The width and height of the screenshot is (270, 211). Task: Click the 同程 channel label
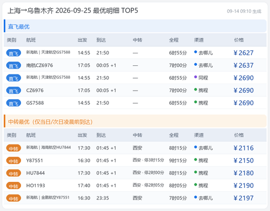click(203, 78)
